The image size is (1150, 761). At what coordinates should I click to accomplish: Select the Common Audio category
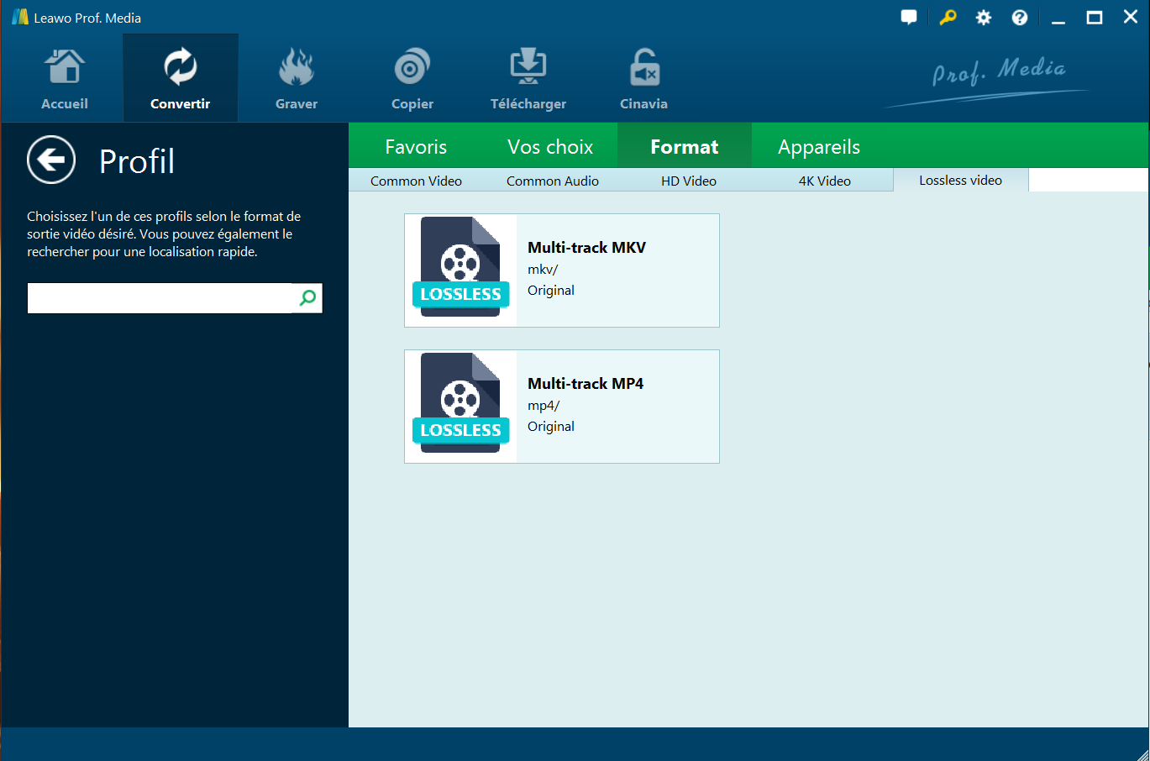tap(552, 181)
